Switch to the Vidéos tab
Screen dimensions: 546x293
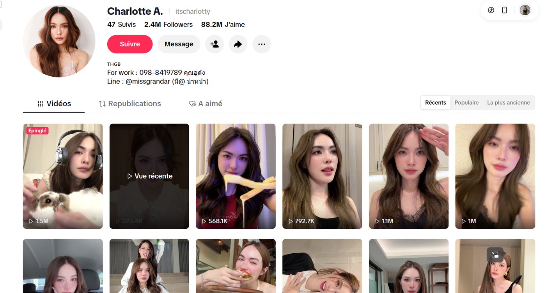click(x=54, y=104)
